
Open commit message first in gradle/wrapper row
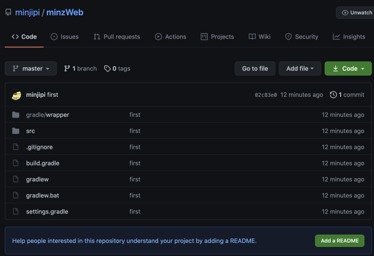point(135,115)
